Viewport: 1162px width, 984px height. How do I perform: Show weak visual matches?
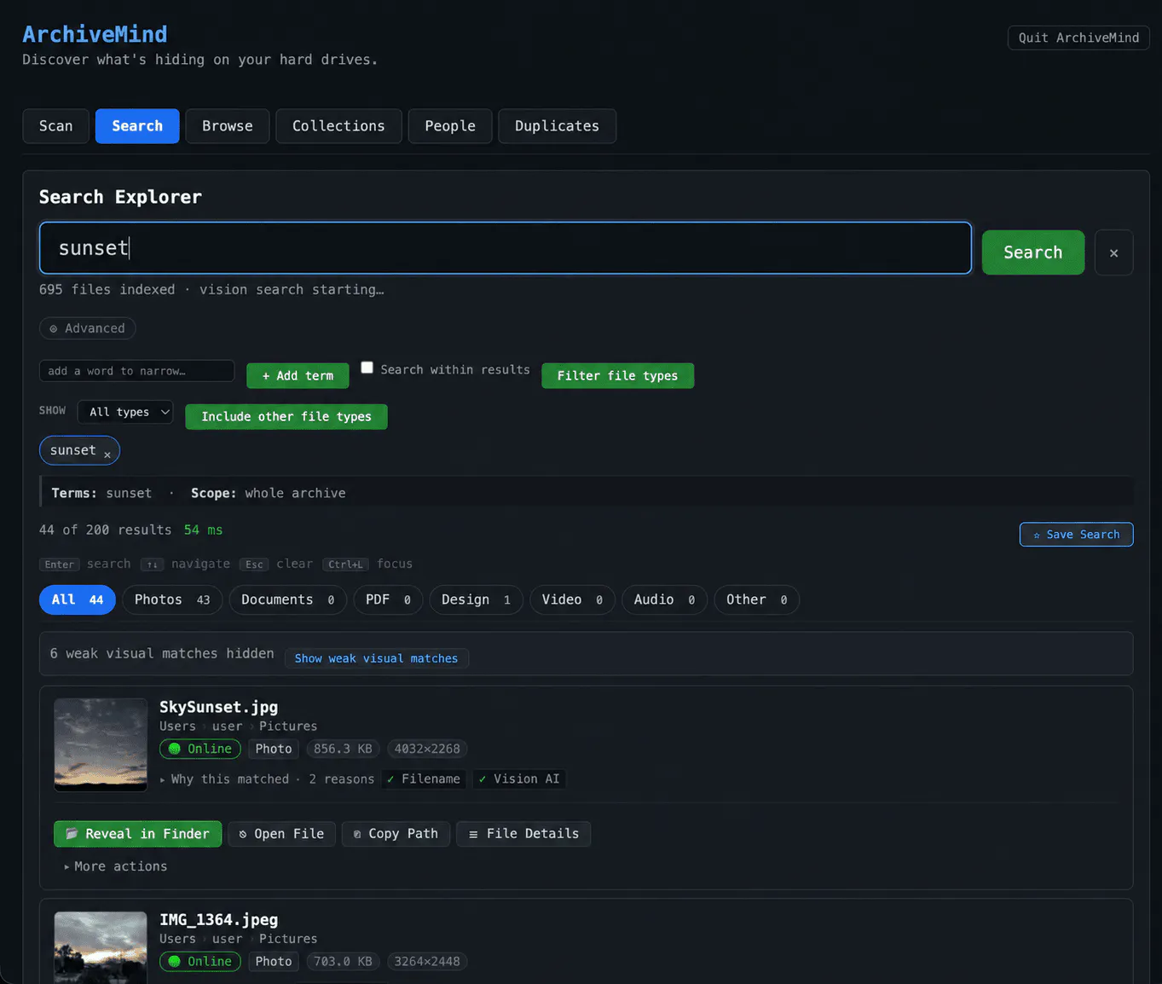click(x=376, y=658)
